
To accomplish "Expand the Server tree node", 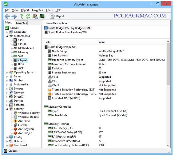I will click(x=7, y=76).
